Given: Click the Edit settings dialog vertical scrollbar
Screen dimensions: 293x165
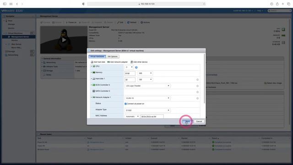Looking at the screenshot, I should (x=205, y=78).
